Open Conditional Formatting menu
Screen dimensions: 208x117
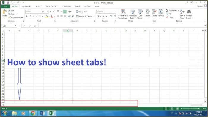[x=123, y=14]
